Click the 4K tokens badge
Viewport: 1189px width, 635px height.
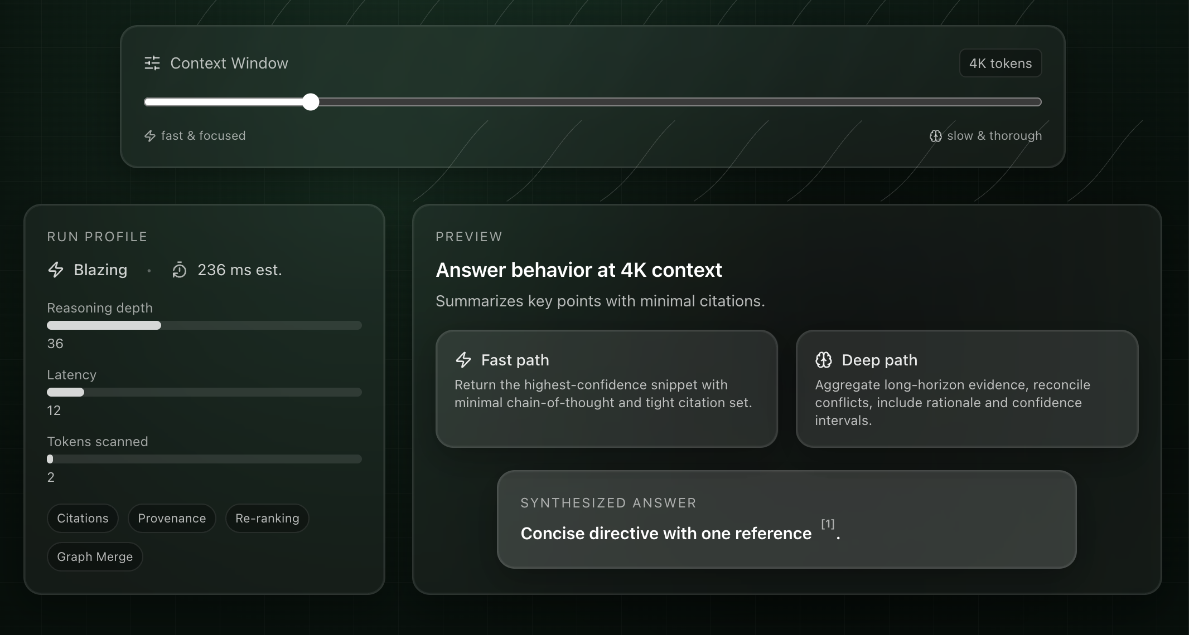[1000, 63]
